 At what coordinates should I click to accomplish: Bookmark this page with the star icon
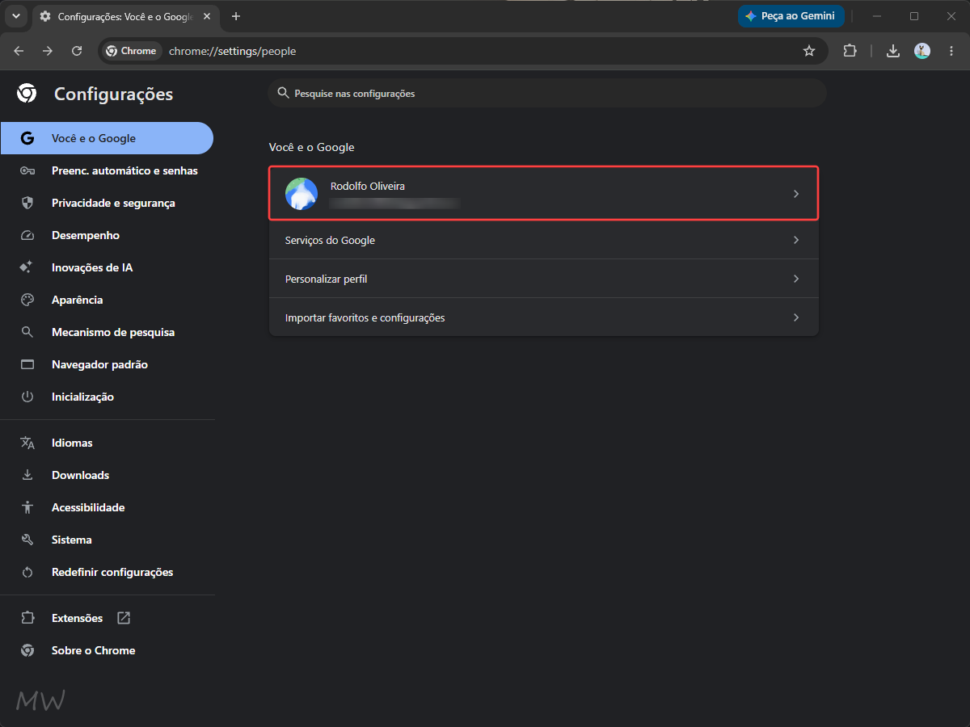[x=809, y=51]
